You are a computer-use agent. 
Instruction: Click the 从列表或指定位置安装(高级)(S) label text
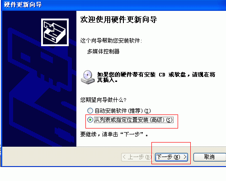point(134,120)
